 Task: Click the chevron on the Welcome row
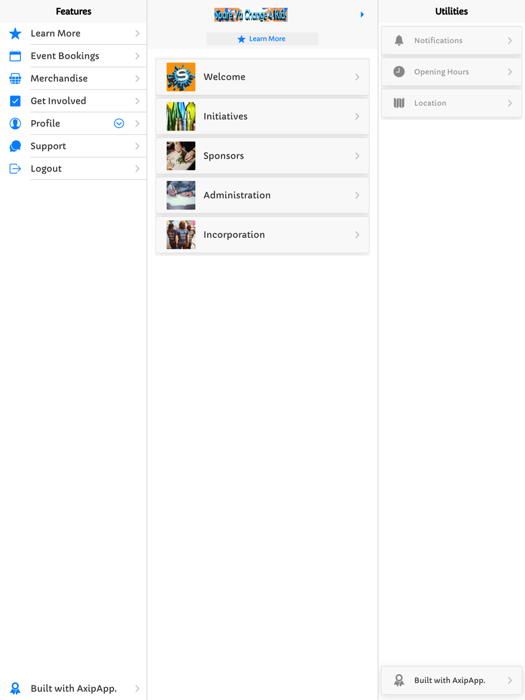pos(357,77)
